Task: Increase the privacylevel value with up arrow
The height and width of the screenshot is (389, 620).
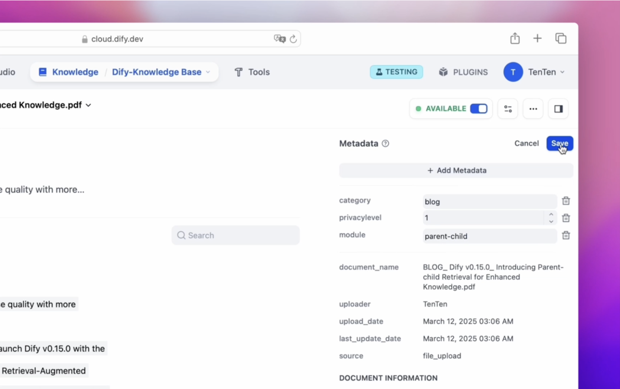Action: (551, 214)
